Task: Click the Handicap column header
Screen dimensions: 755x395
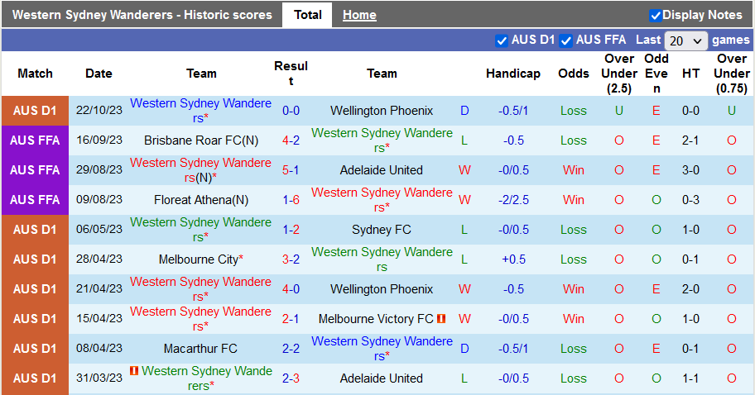Action: [x=512, y=74]
